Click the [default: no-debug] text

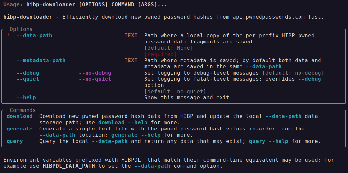tap(293, 73)
